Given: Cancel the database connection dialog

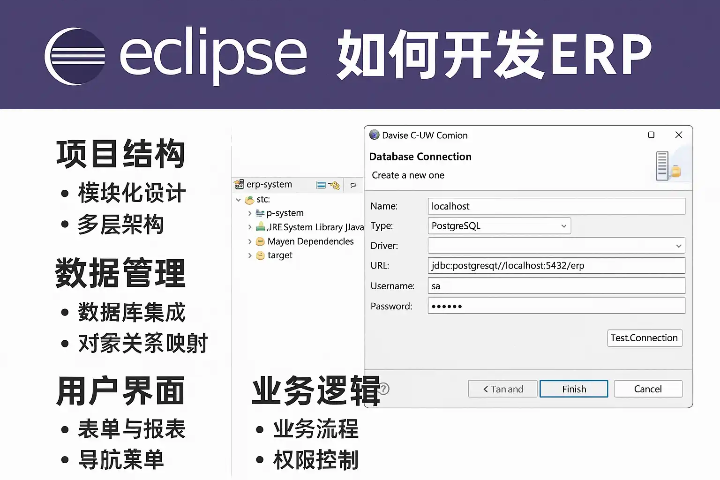Looking at the screenshot, I should click(648, 389).
